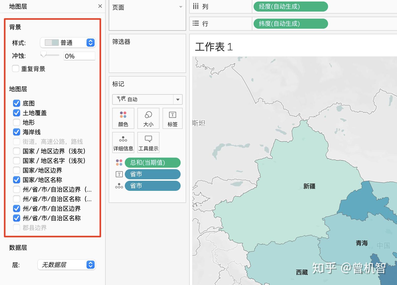
Task: Enable 国家 / 地区名字 (浅灰) layer
Action: (x=17, y=161)
